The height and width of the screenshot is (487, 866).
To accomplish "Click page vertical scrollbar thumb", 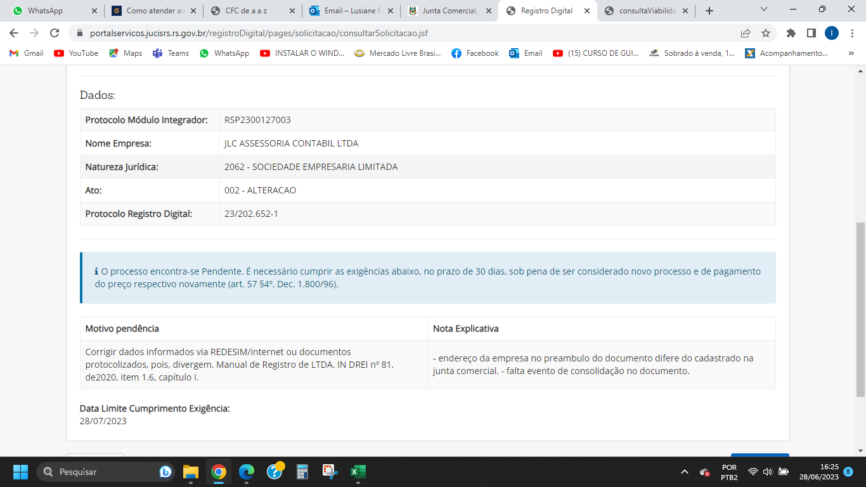I will click(x=860, y=309).
